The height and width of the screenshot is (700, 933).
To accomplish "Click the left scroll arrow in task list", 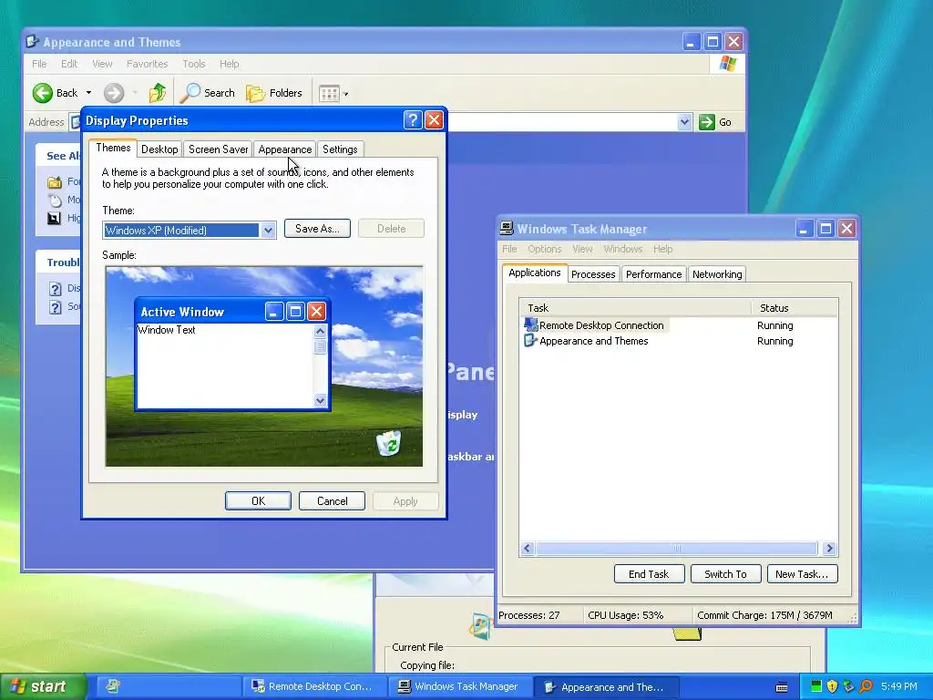I will click(x=528, y=548).
